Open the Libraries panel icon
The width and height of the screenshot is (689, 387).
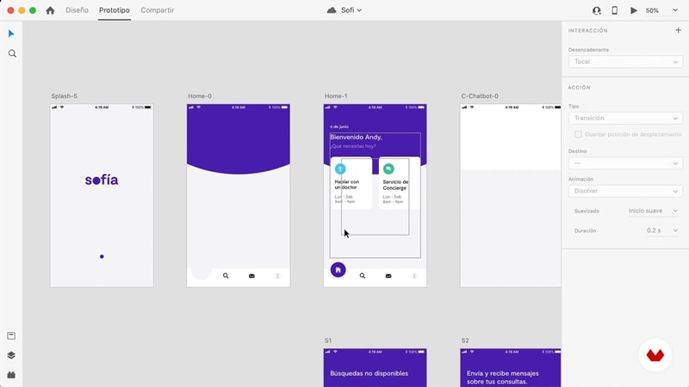coord(11,335)
